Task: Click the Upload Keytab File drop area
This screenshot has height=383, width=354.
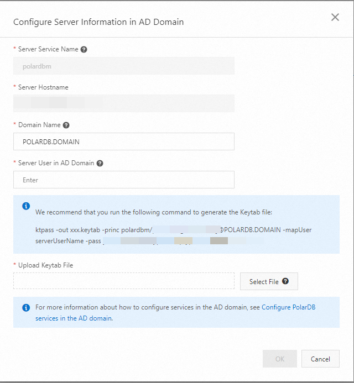Action: (x=124, y=281)
